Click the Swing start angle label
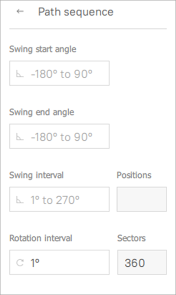 tap(42, 49)
